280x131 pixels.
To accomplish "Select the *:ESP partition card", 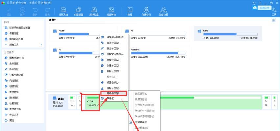I will 83,34.
